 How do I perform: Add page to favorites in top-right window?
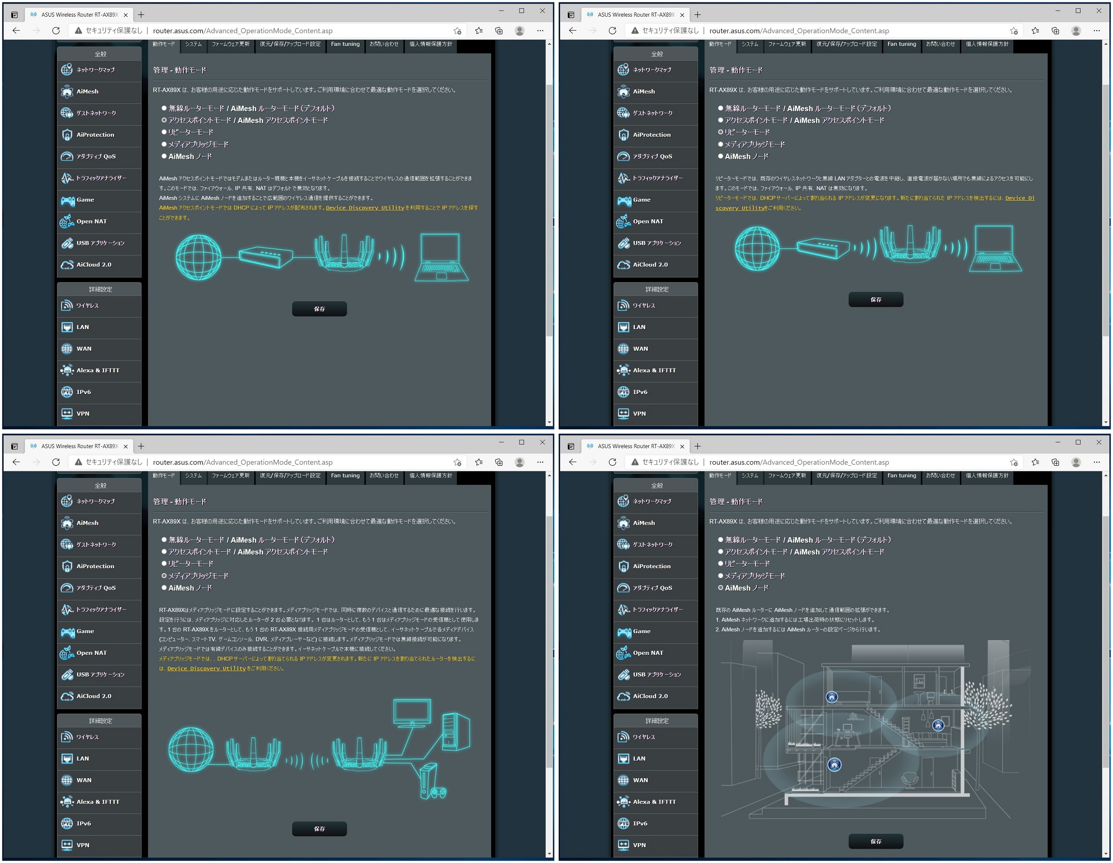click(1014, 31)
